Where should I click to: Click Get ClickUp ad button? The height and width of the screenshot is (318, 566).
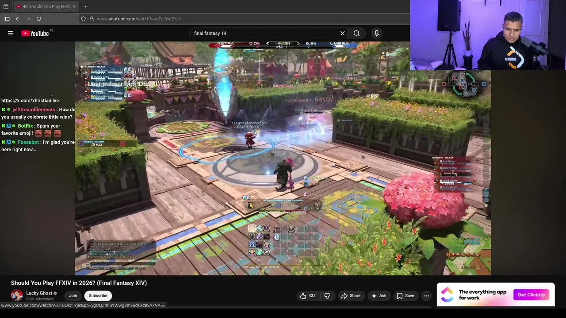coord(531,295)
